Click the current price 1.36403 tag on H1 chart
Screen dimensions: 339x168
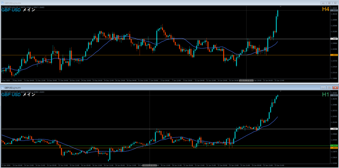click(334, 96)
